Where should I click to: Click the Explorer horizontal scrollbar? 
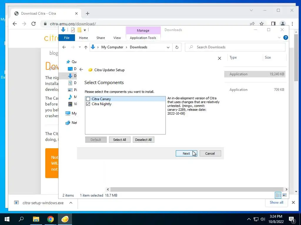[x=197, y=189]
